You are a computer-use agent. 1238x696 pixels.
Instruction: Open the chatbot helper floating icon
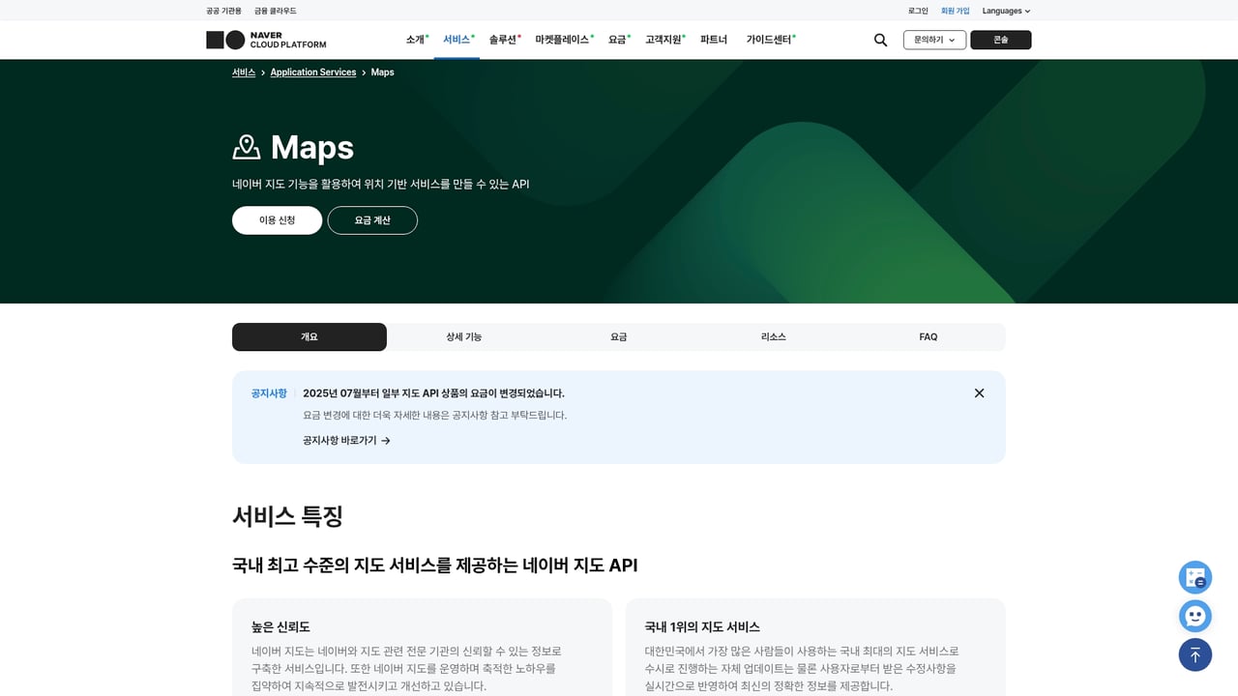1194,616
